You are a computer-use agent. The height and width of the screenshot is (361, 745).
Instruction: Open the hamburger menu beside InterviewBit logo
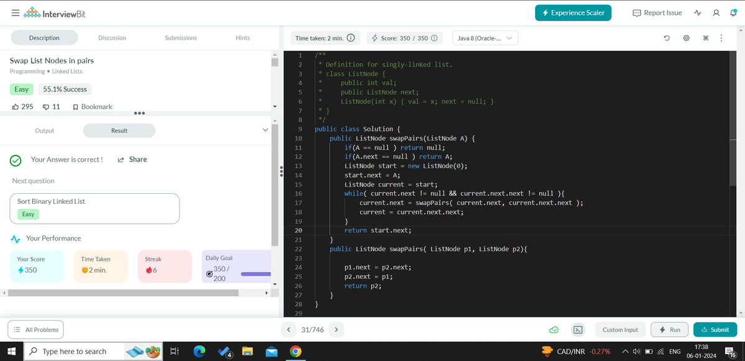15,12
